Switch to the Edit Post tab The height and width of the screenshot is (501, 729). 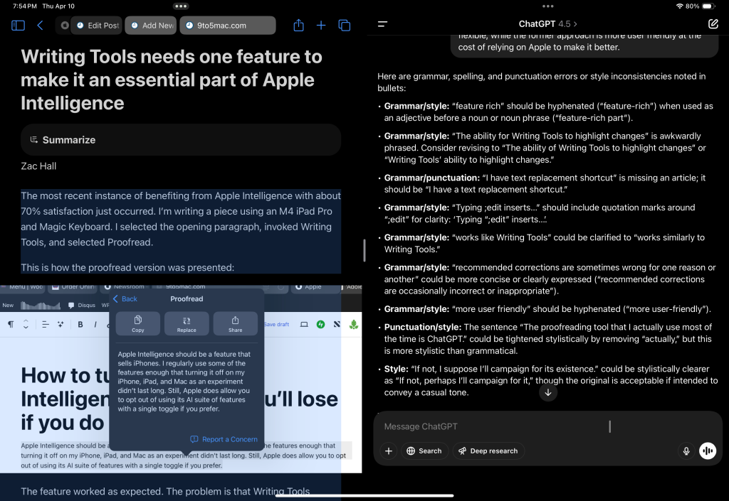(97, 26)
